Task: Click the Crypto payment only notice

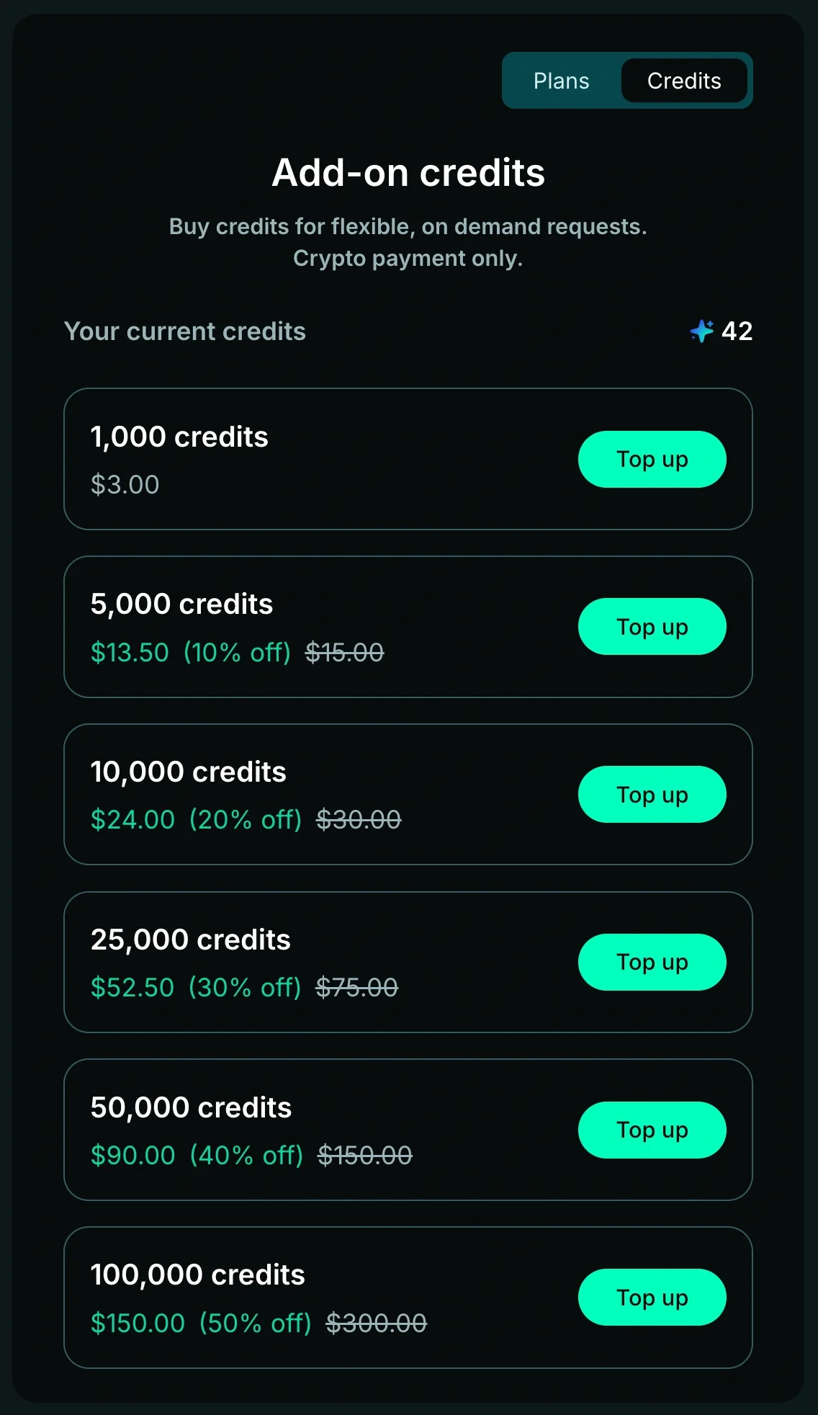Action: click(408, 258)
